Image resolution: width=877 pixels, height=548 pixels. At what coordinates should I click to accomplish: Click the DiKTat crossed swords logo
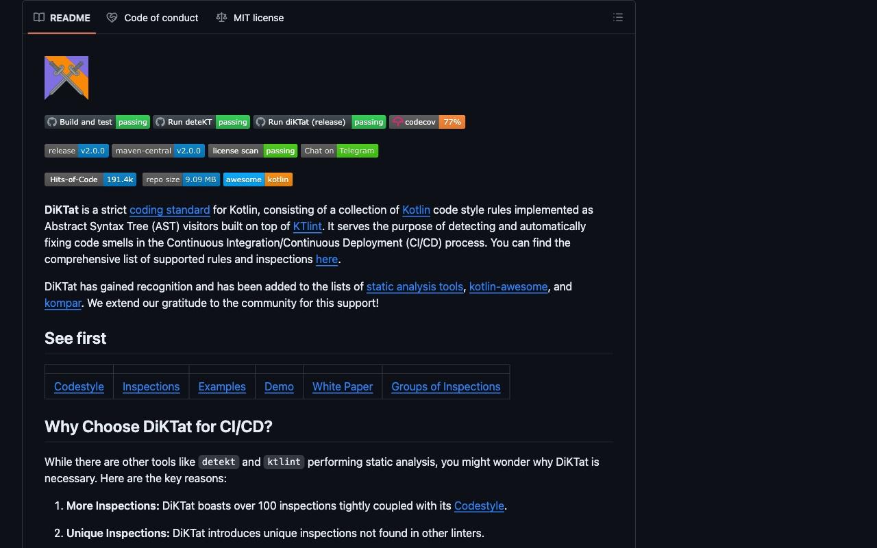tap(66, 78)
